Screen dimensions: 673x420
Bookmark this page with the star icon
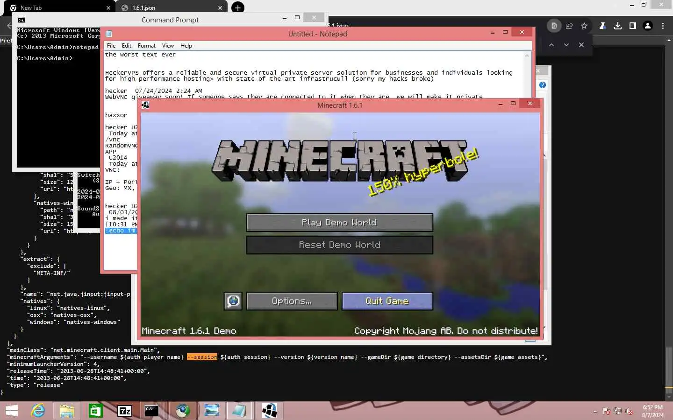584,26
